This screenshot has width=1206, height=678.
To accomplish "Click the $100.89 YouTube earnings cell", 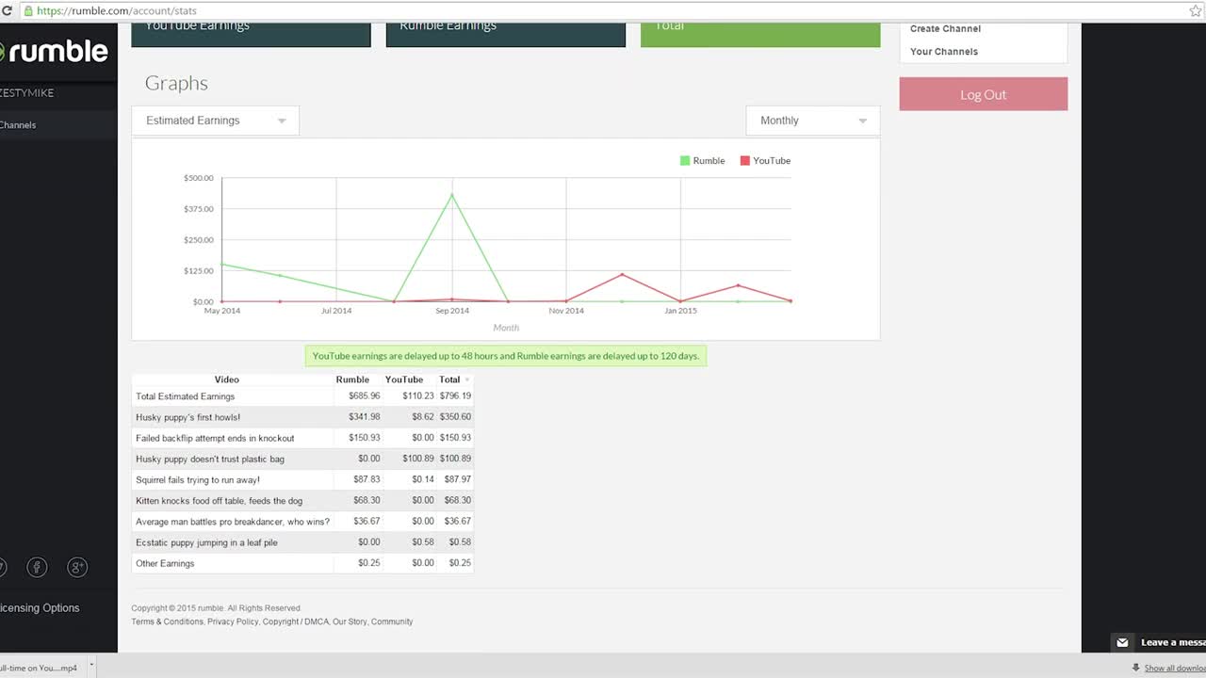I will click(x=418, y=459).
